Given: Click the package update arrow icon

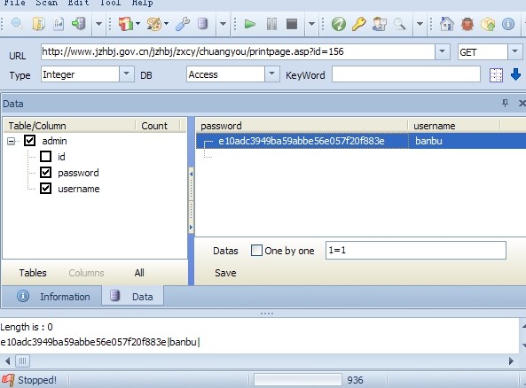Looking at the screenshot, I should coord(488,24).
